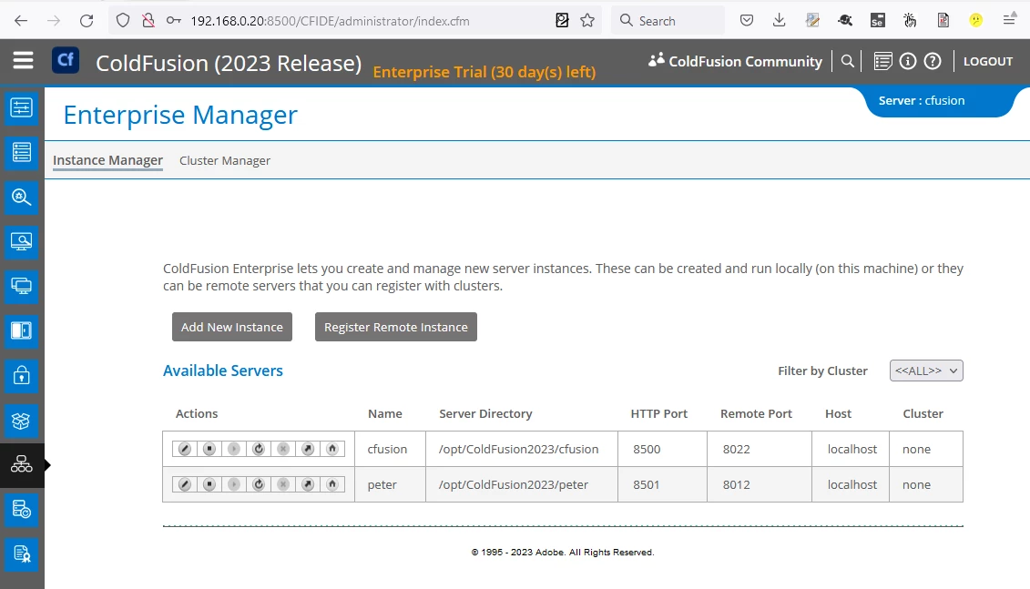Click the 8012 remote port cell
This screenshot has height=589, width=1030.
760,484
